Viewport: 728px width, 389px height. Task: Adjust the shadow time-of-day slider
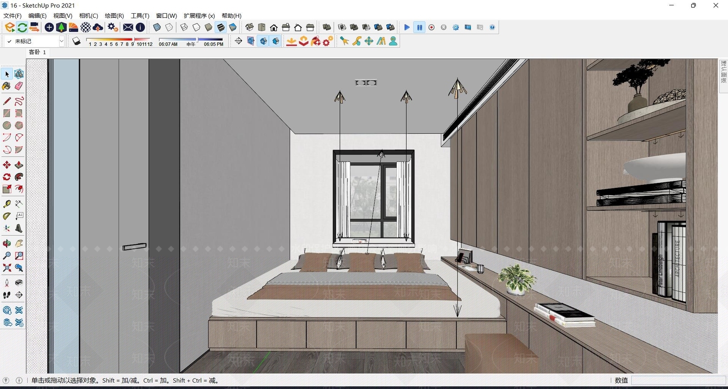(x=191, y=41)
